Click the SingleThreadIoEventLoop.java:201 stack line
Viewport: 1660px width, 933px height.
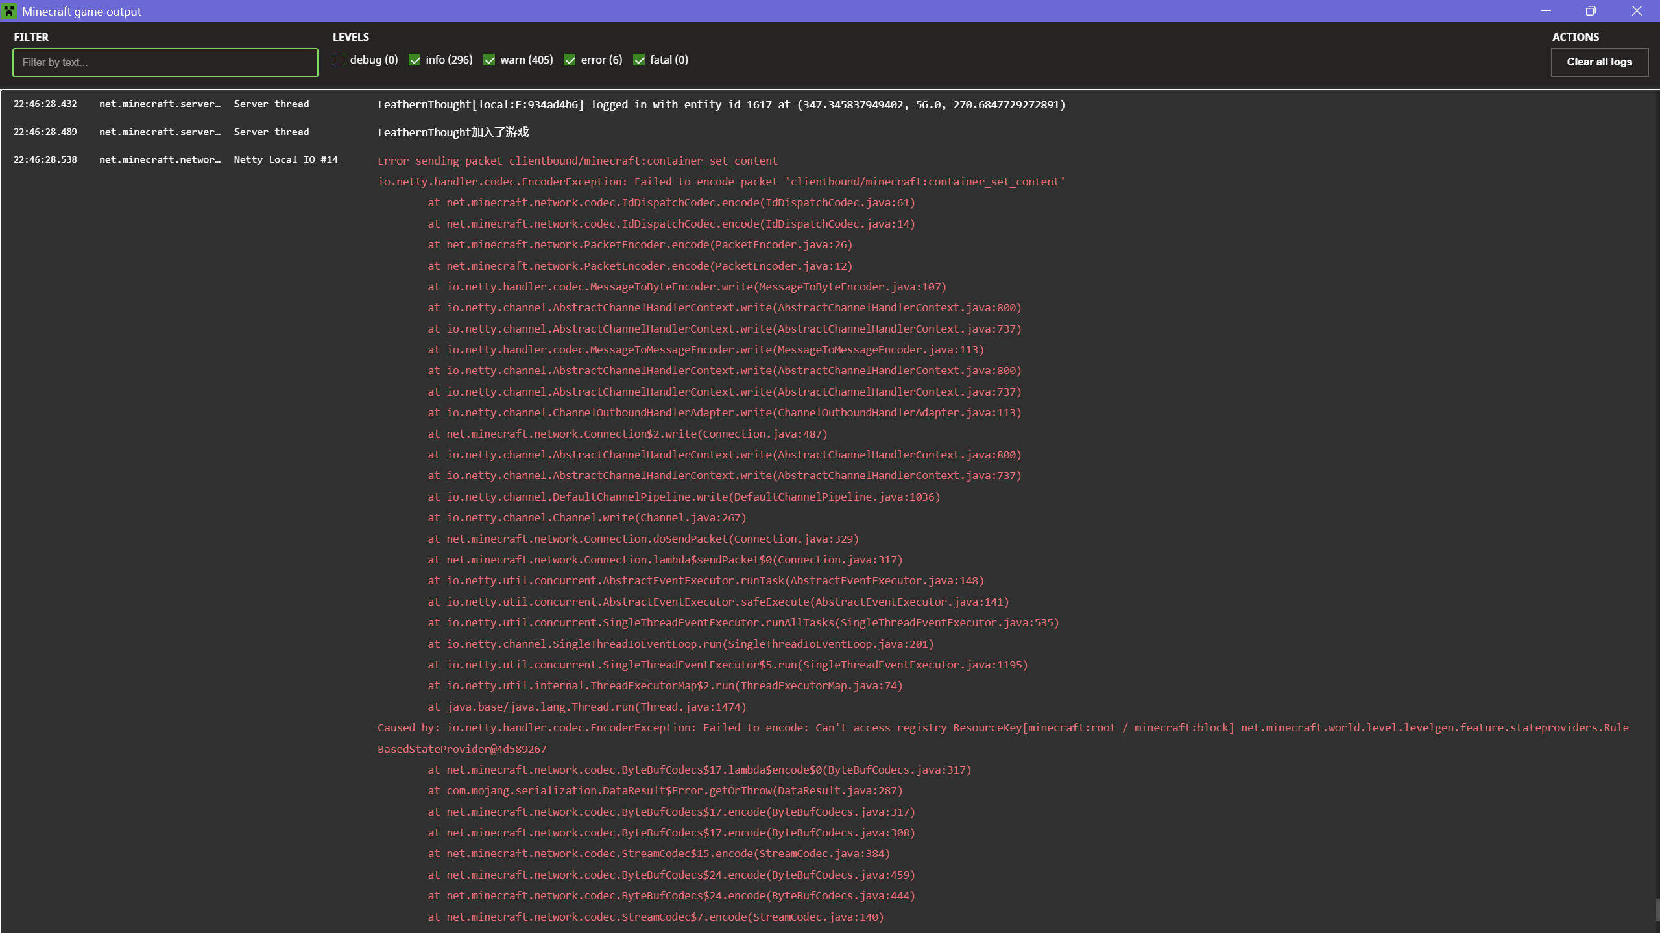coord(680,644)
